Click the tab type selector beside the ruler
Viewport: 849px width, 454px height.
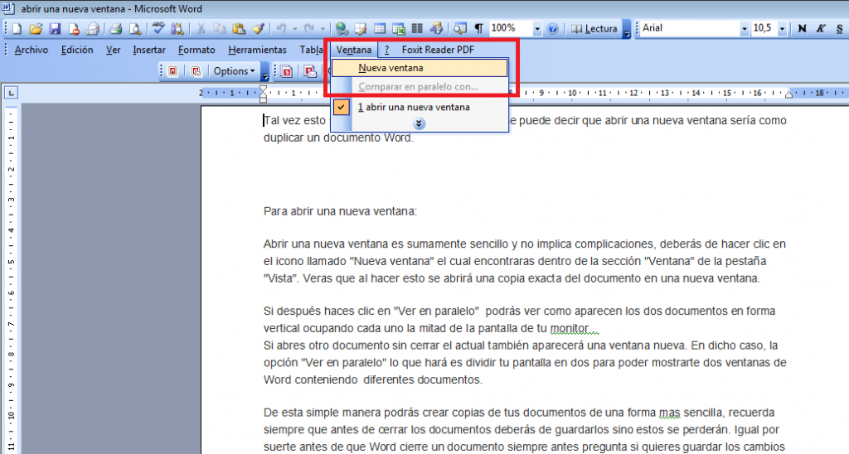(10, 93)
